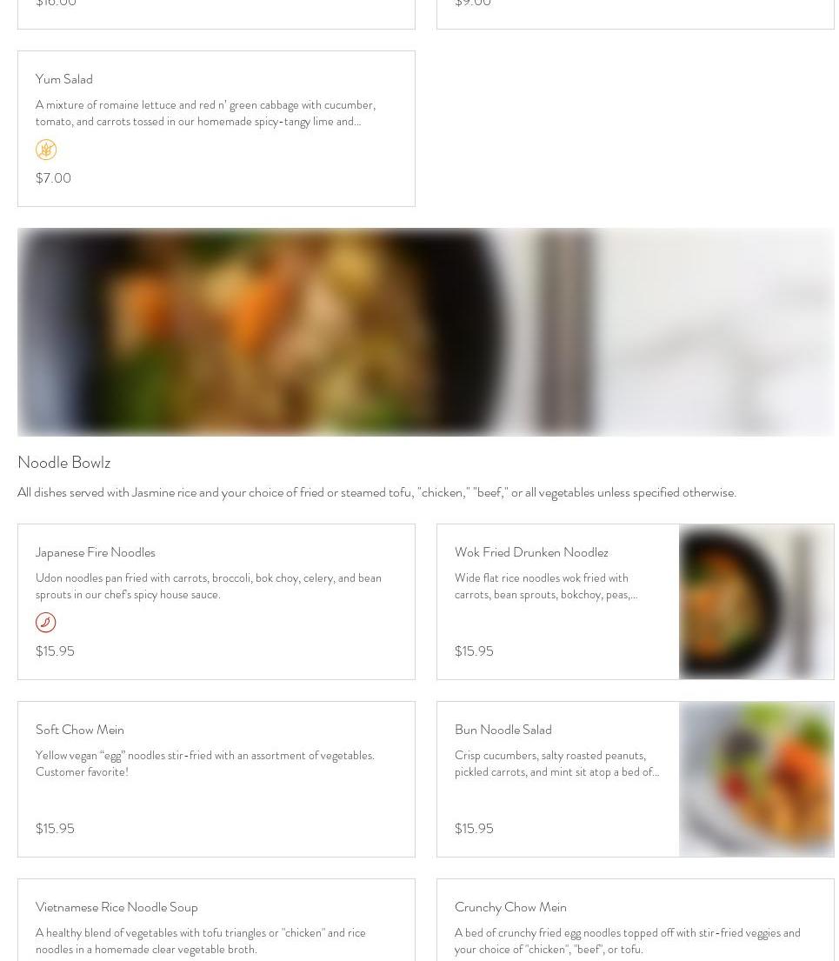Click the $7.00 price on Yum Salad

(53, 178)
